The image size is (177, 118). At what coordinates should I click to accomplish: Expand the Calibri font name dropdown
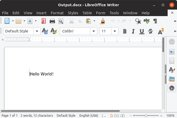click(x=94, y=31)
